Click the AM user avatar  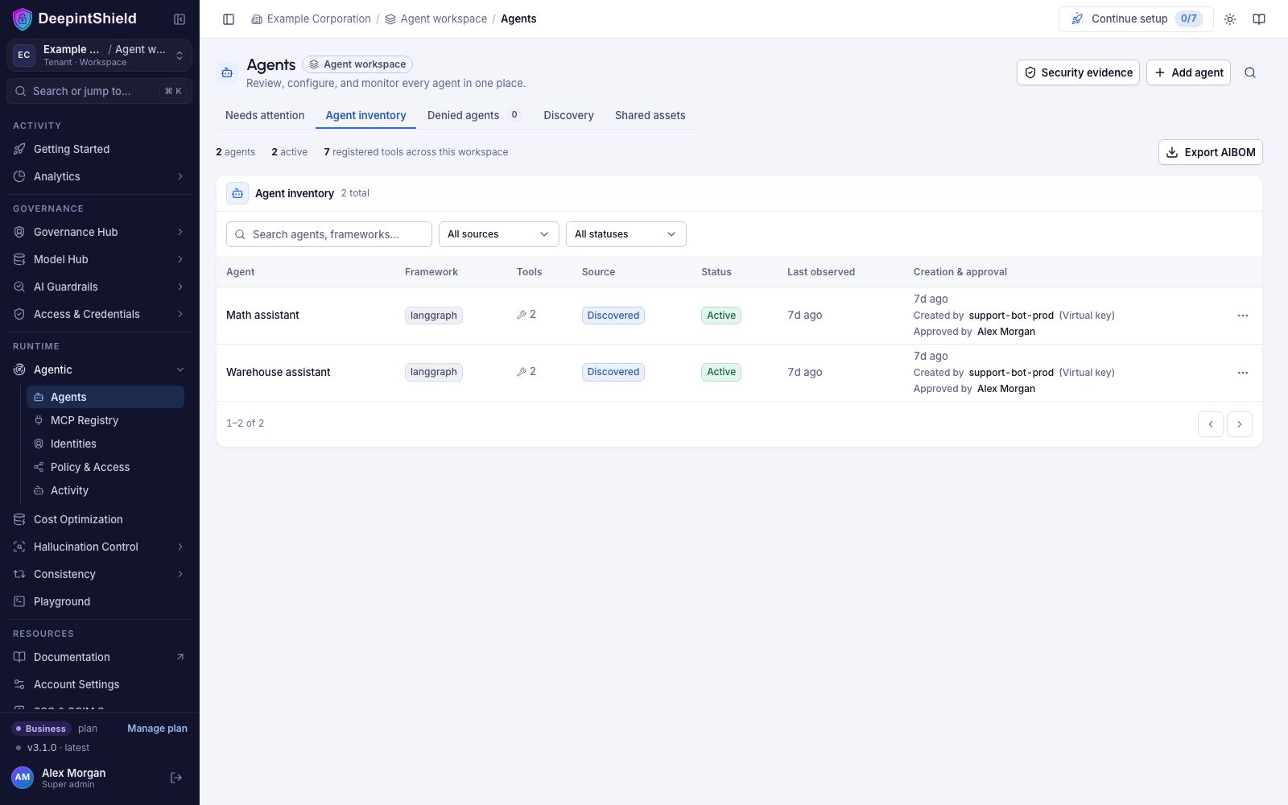click(x=23, y=778)
